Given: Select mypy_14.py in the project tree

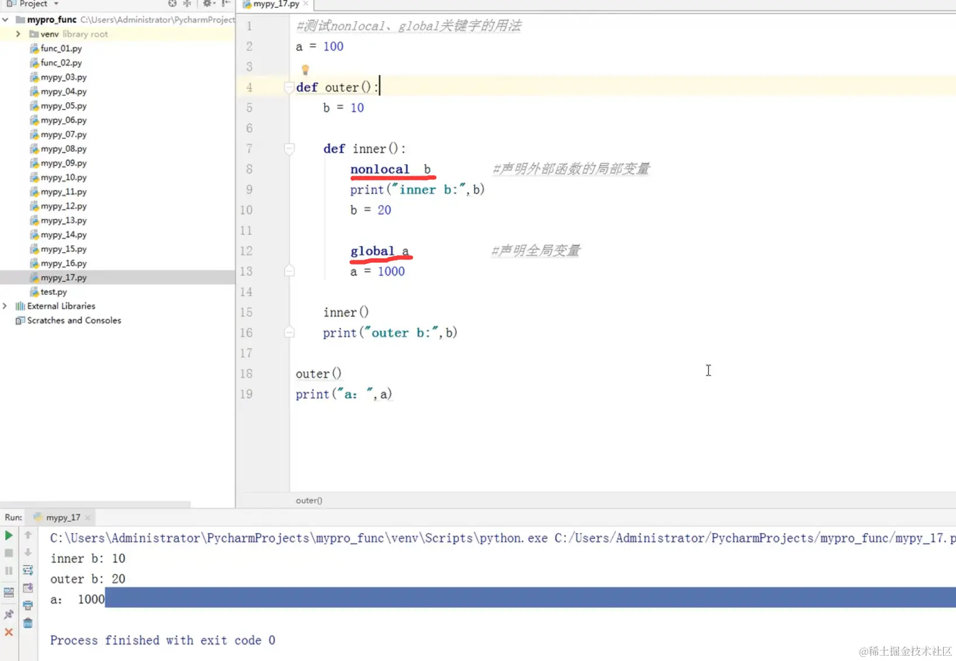Looking at the screenshot, I should [x=64, y=235].
